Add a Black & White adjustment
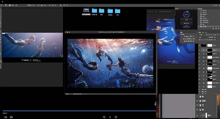The height and width of the screenshot is (119, 220). pos(188,39)
